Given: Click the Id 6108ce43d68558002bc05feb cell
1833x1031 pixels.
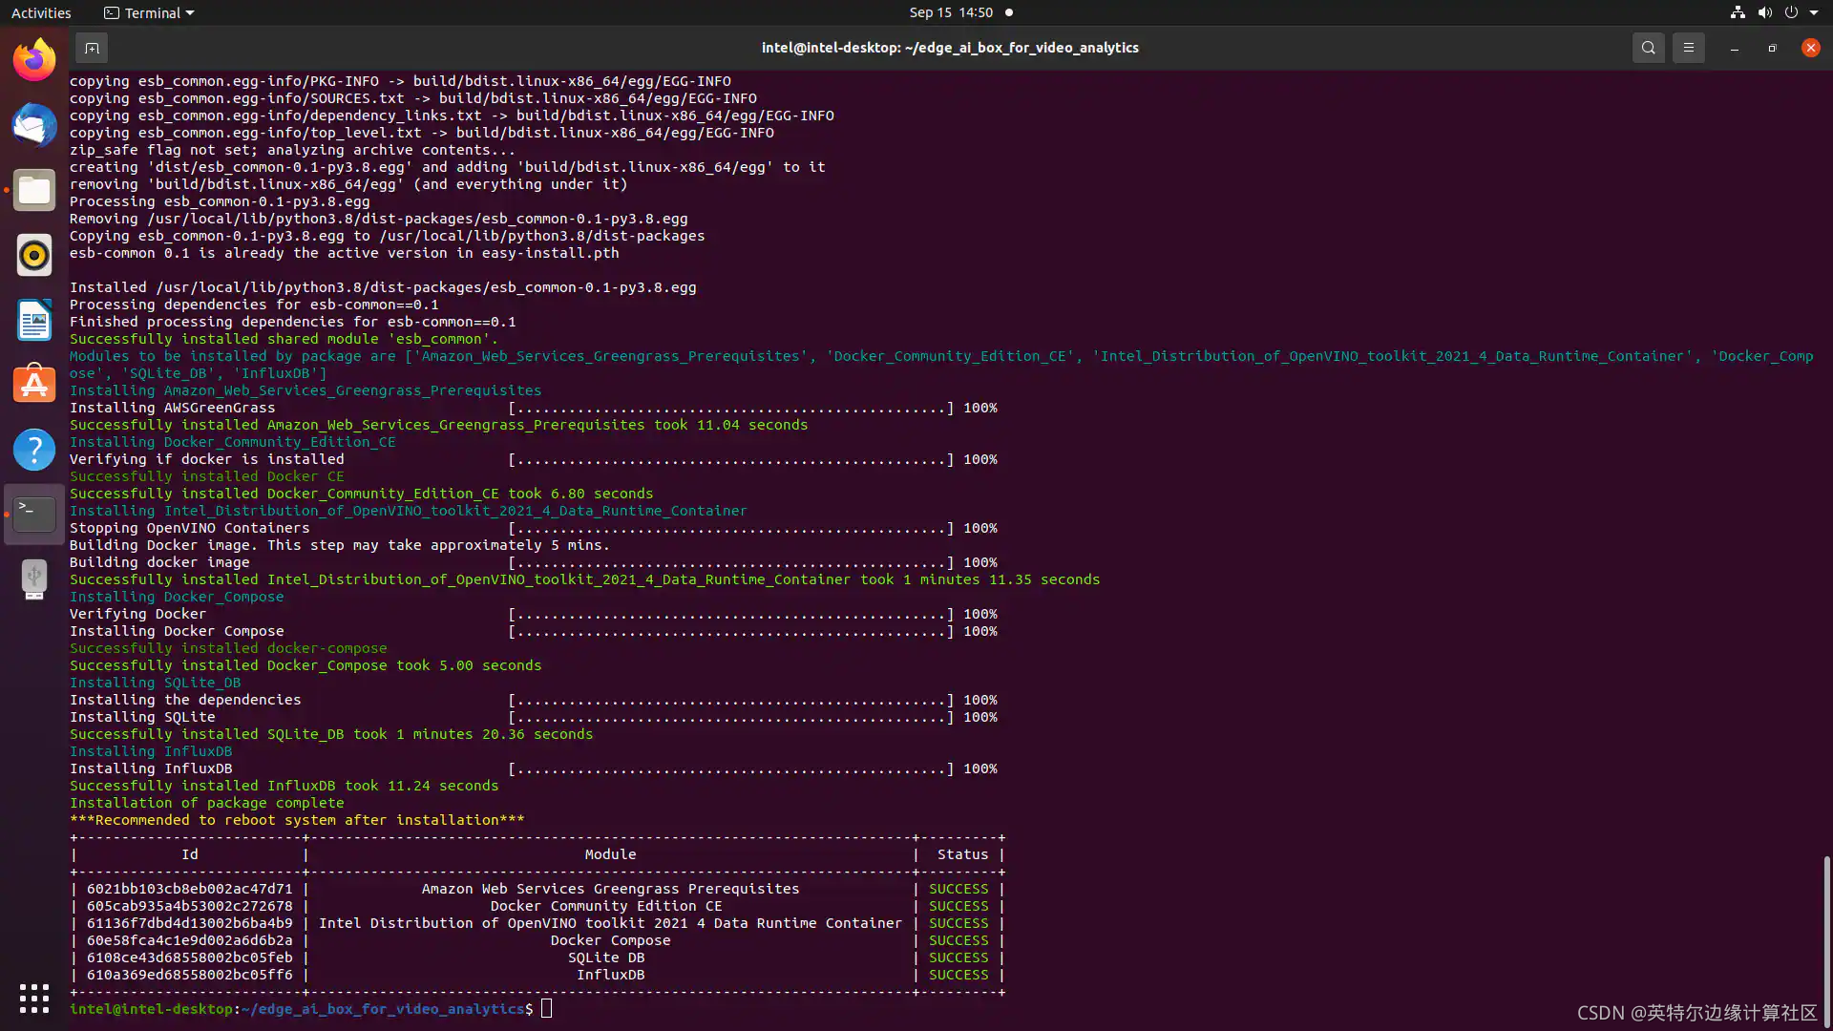Looking at the screenshot, I should pos(189,957).
